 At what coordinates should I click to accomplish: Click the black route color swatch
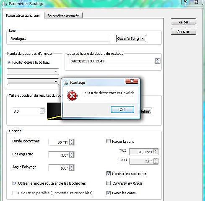point(54,111)
